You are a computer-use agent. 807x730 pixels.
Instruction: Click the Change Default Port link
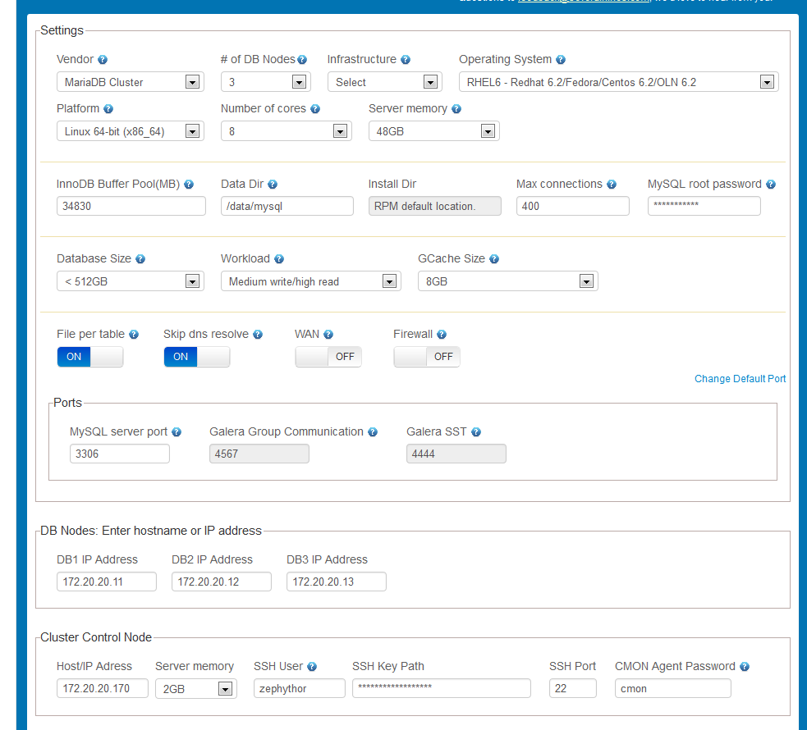coord(741,380)
